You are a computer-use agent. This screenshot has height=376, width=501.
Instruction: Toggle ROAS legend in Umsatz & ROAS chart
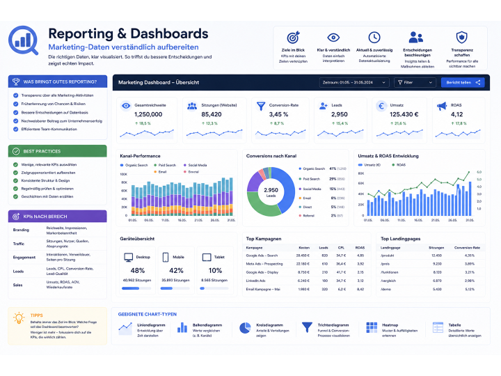pyautogui.click(x=399, y=165)
